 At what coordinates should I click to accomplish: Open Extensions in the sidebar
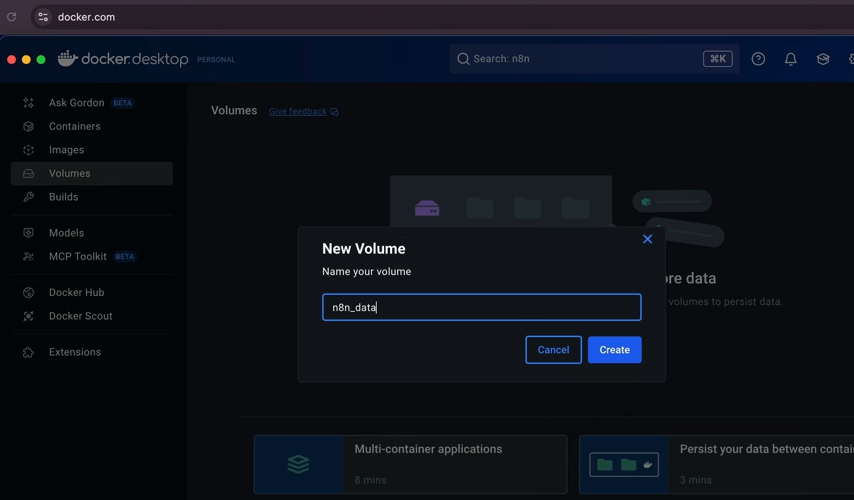pos(91,352)
